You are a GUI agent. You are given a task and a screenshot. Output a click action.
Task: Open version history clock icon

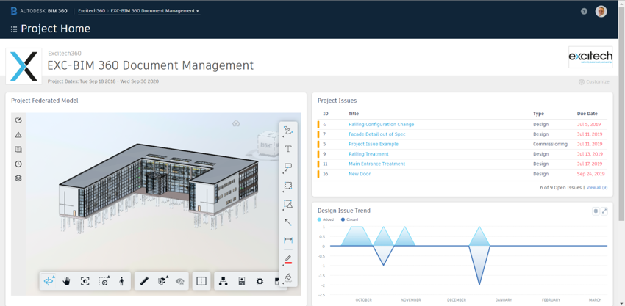(x=18, y=164)
